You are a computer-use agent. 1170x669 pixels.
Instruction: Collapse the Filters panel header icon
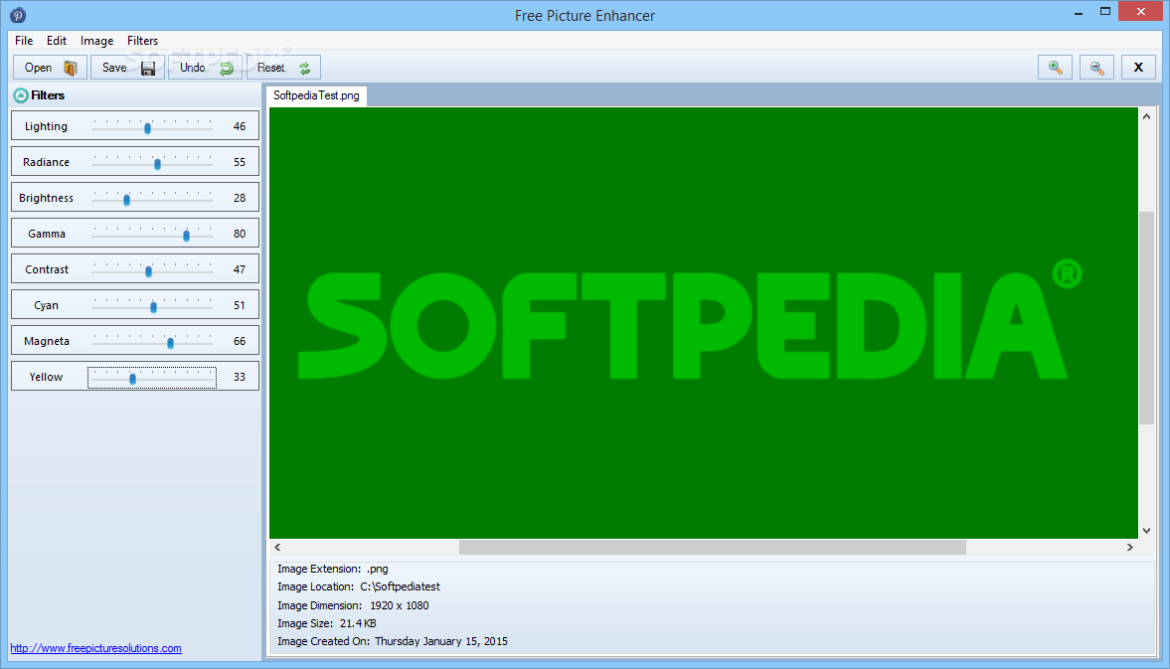coord(21,95)
